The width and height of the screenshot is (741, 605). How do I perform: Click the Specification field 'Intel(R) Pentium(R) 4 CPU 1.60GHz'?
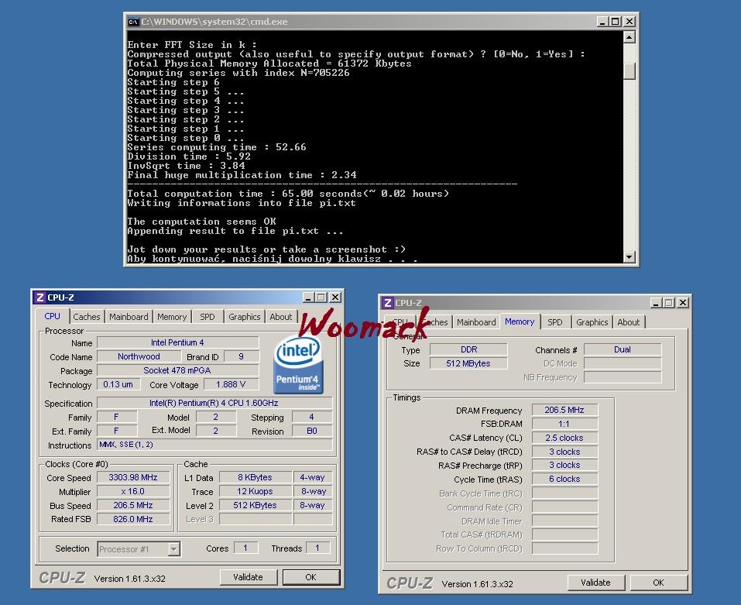pyautogui.click(x=214, y=403)
